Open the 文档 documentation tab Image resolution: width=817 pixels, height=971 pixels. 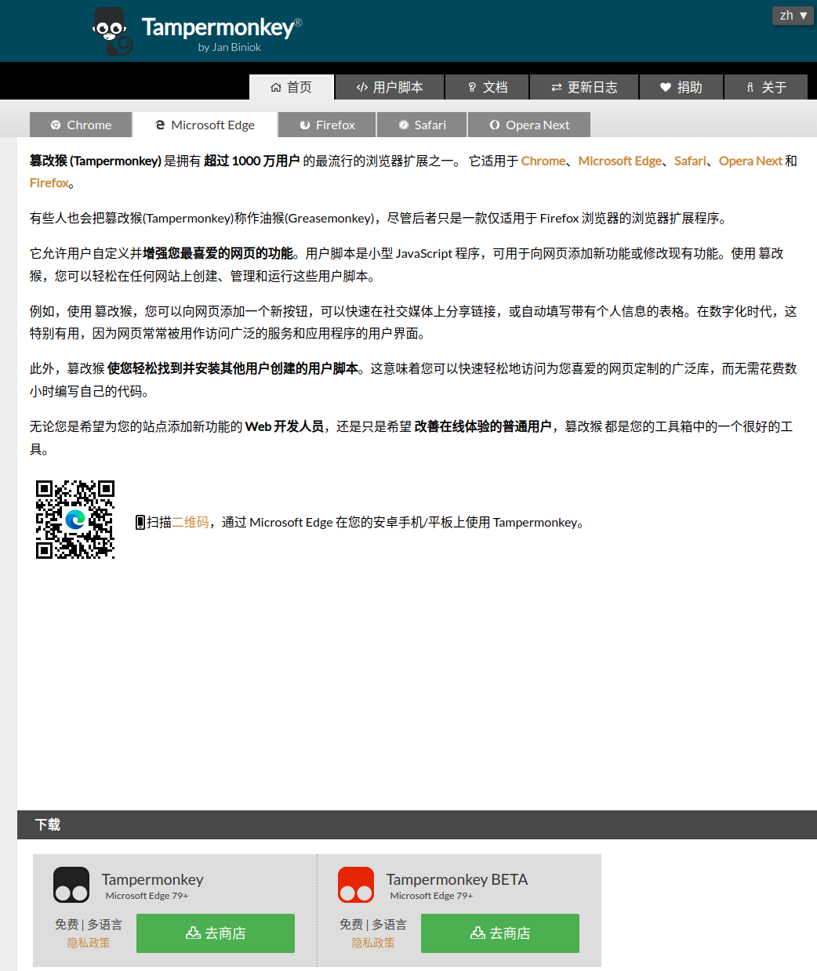(487, 87)
